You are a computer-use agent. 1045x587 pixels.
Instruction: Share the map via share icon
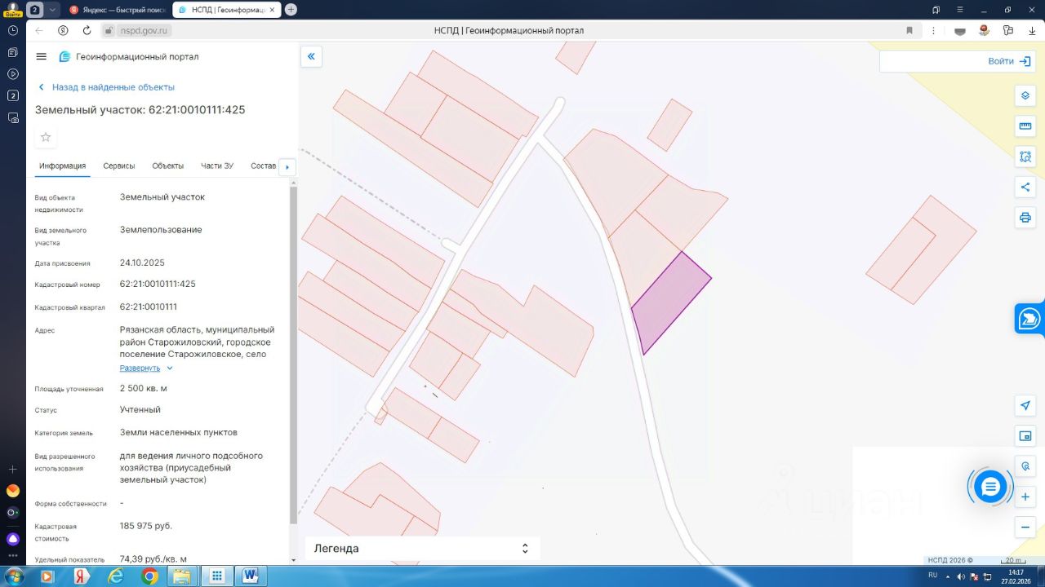1025,187
